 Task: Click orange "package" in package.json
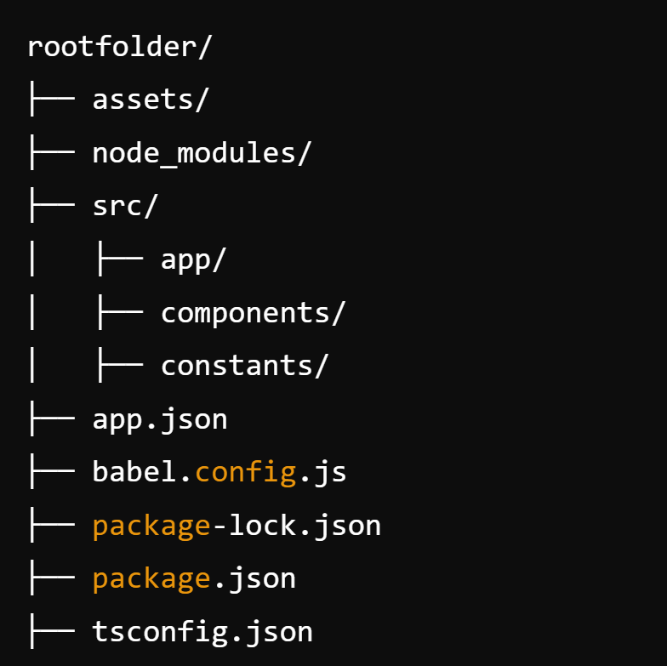151,579
